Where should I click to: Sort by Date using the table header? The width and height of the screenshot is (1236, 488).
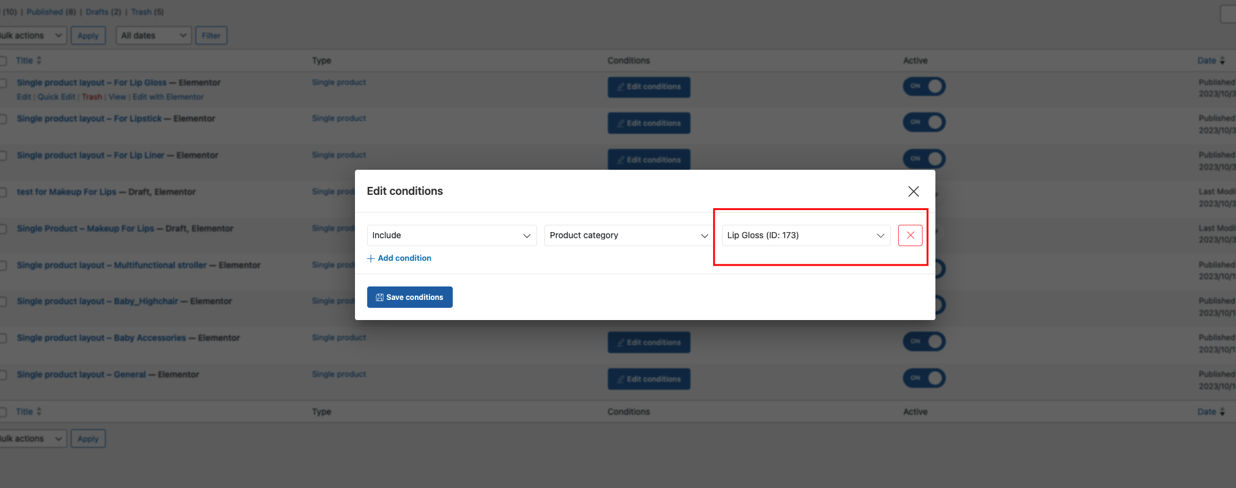point(1211,60)
